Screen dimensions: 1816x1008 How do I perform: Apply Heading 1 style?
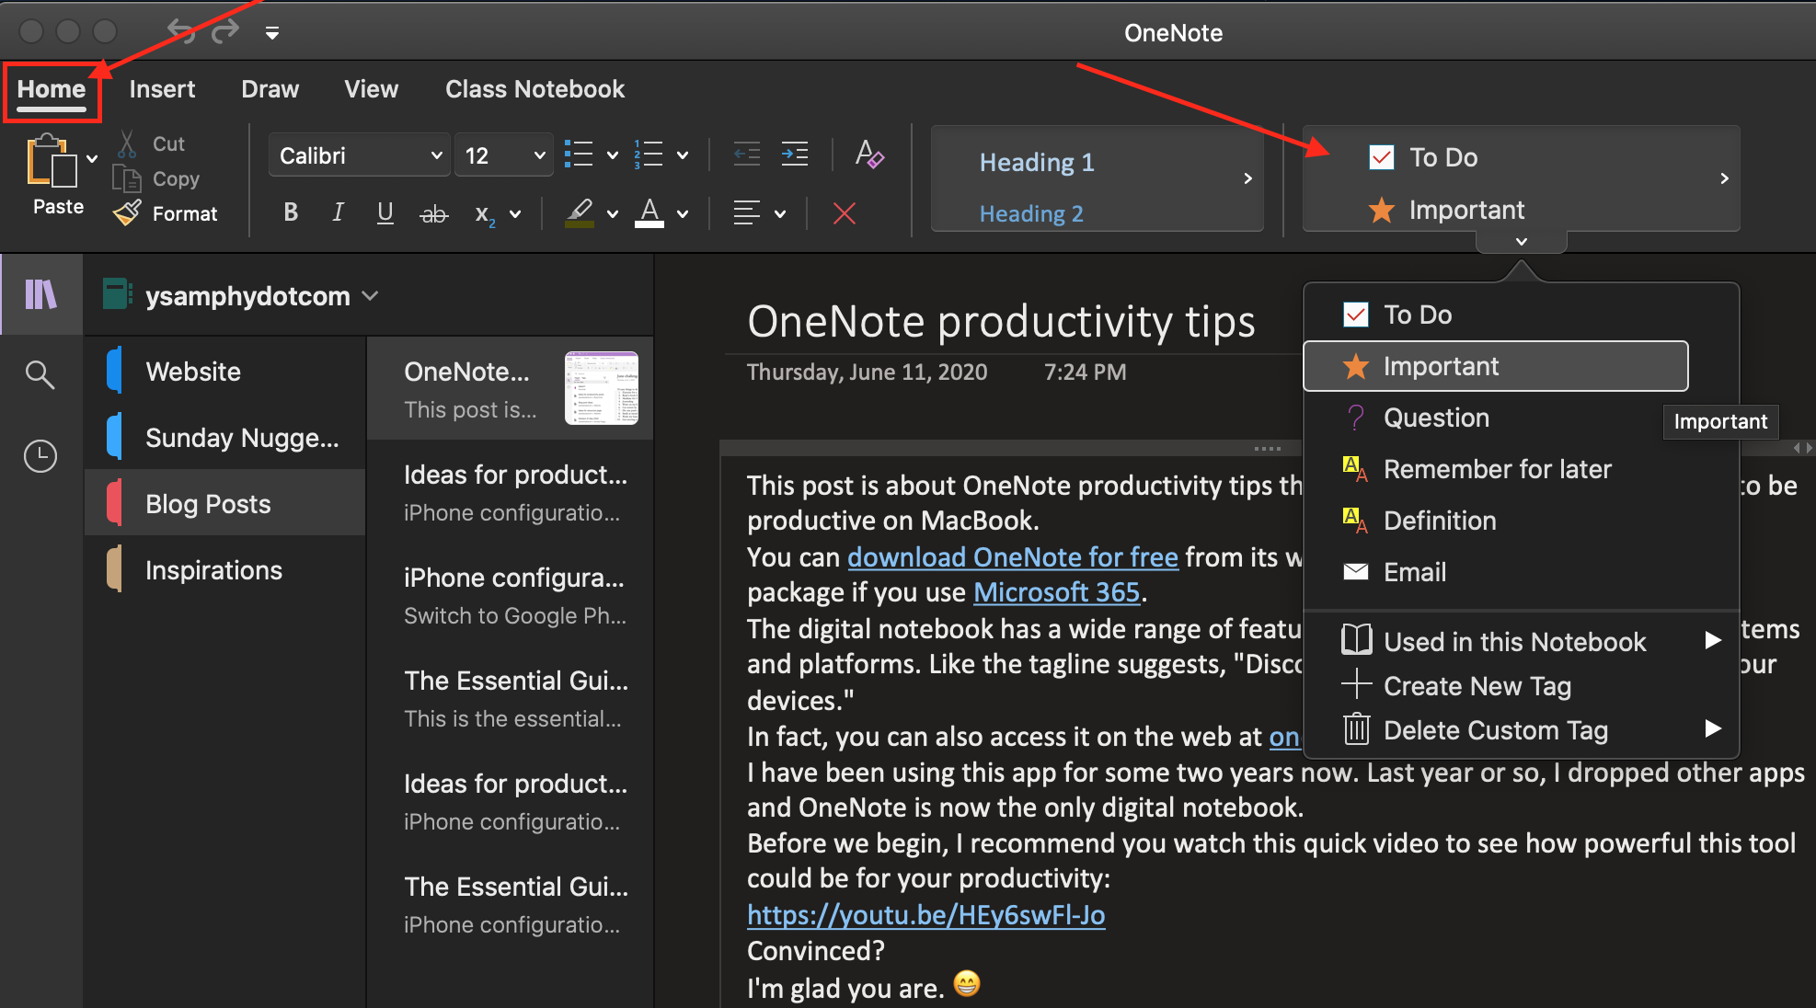1037,162
